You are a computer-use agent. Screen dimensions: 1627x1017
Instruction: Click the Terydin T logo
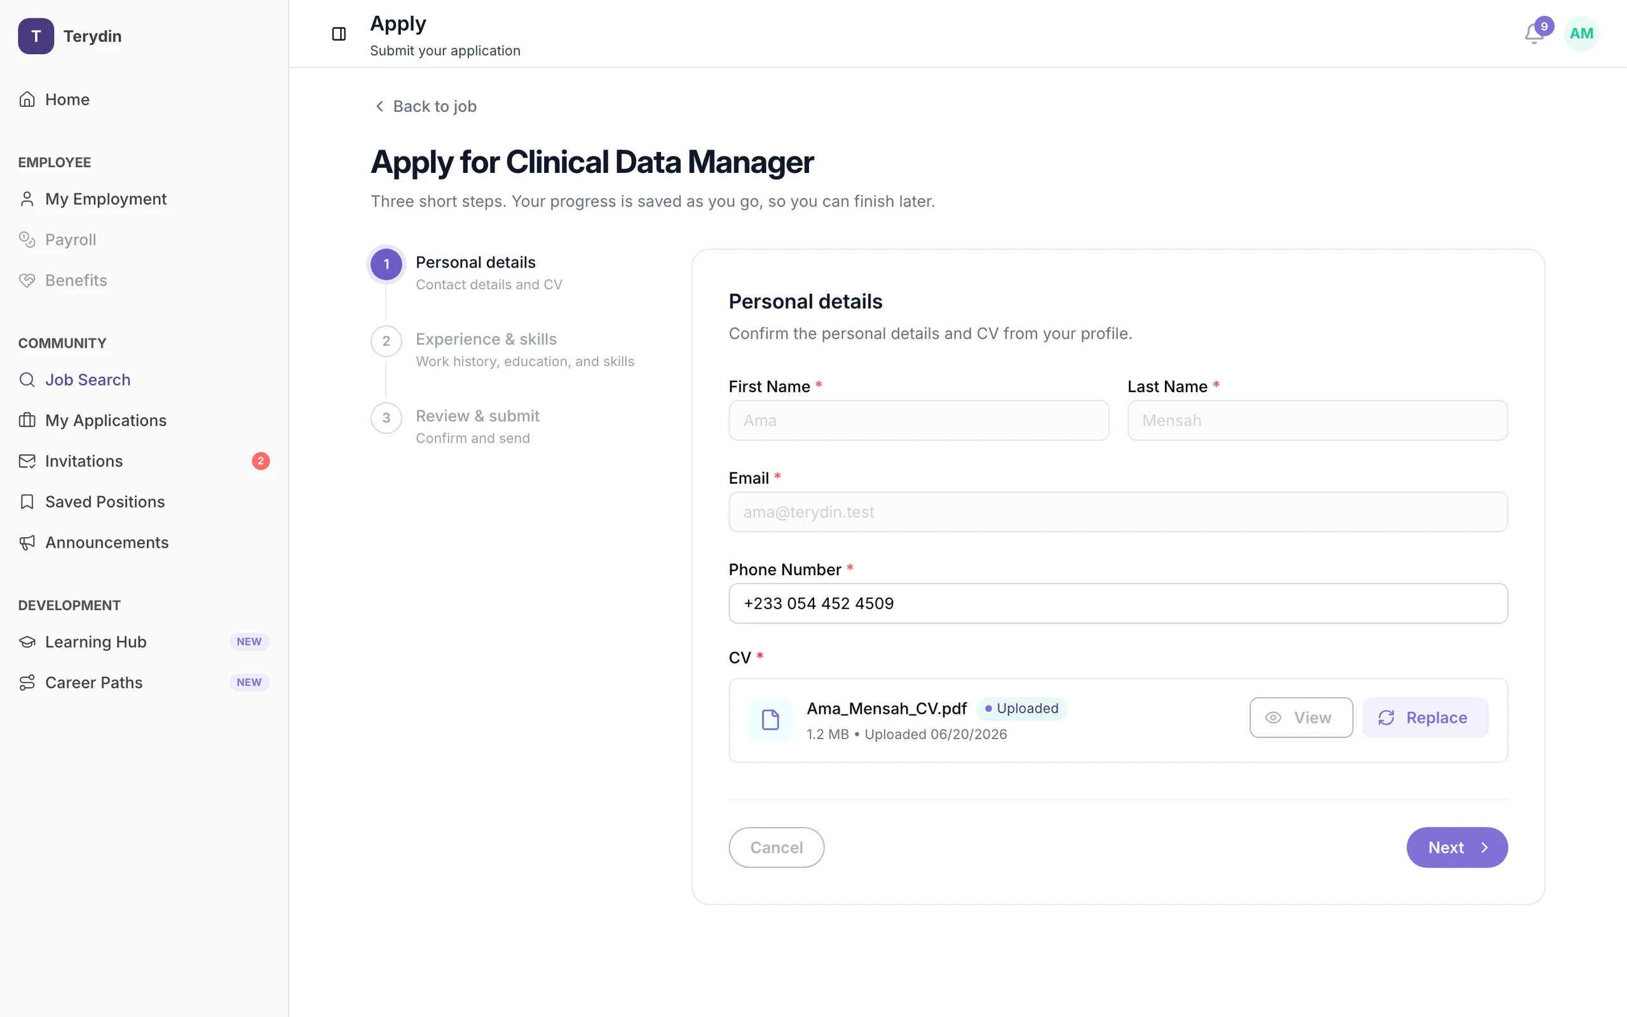(x=36, y=36)
